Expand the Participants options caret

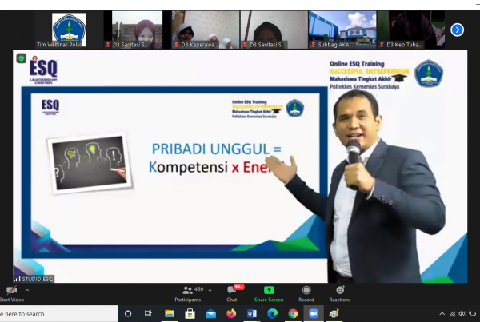tap(213, 289)
